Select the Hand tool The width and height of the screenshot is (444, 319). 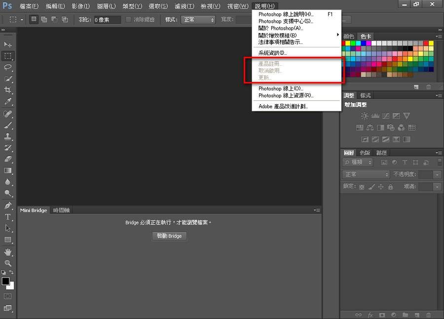(7, 252)
